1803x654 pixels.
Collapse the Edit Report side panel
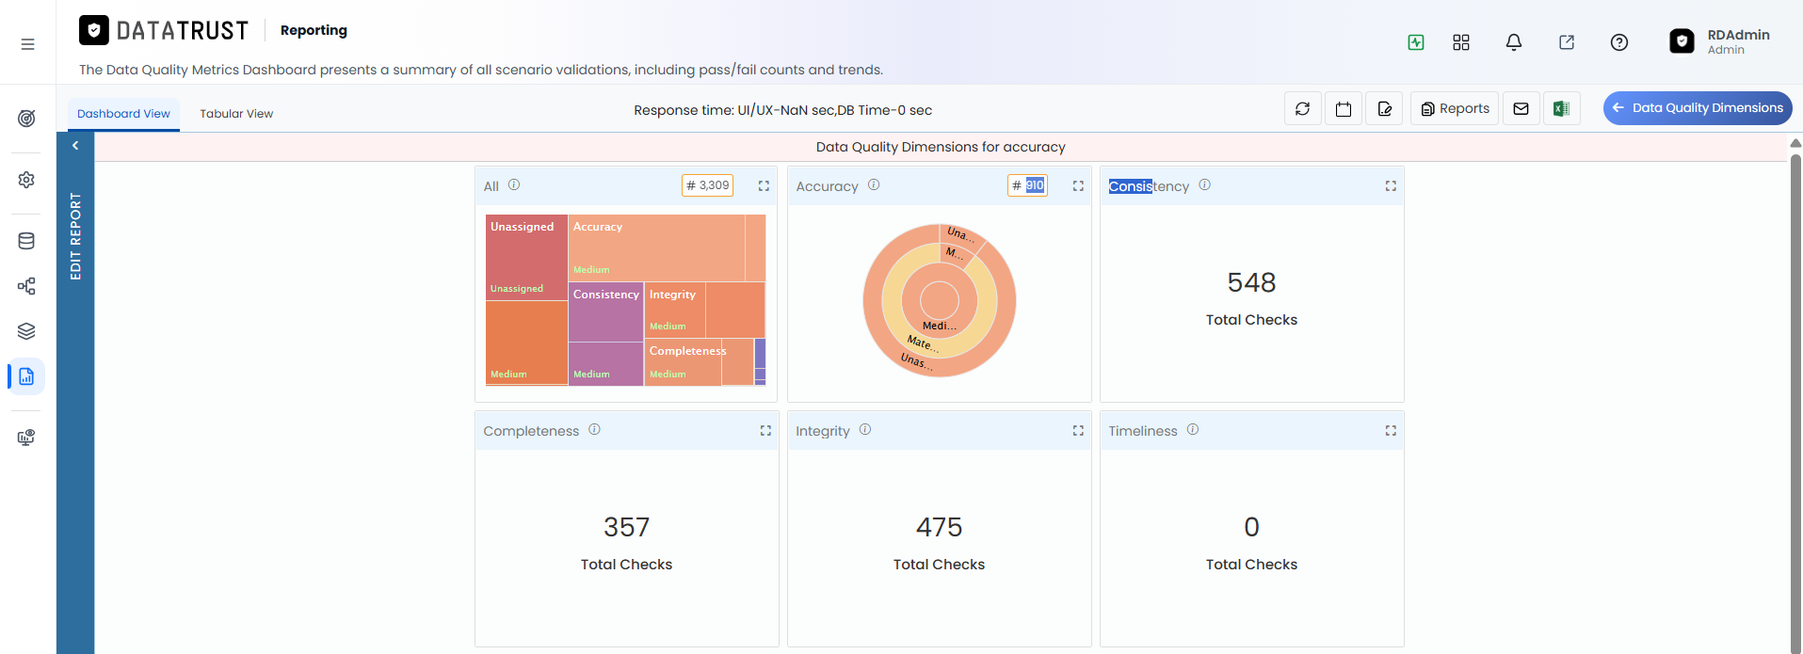pyautogui.click(x=75, y=146)
